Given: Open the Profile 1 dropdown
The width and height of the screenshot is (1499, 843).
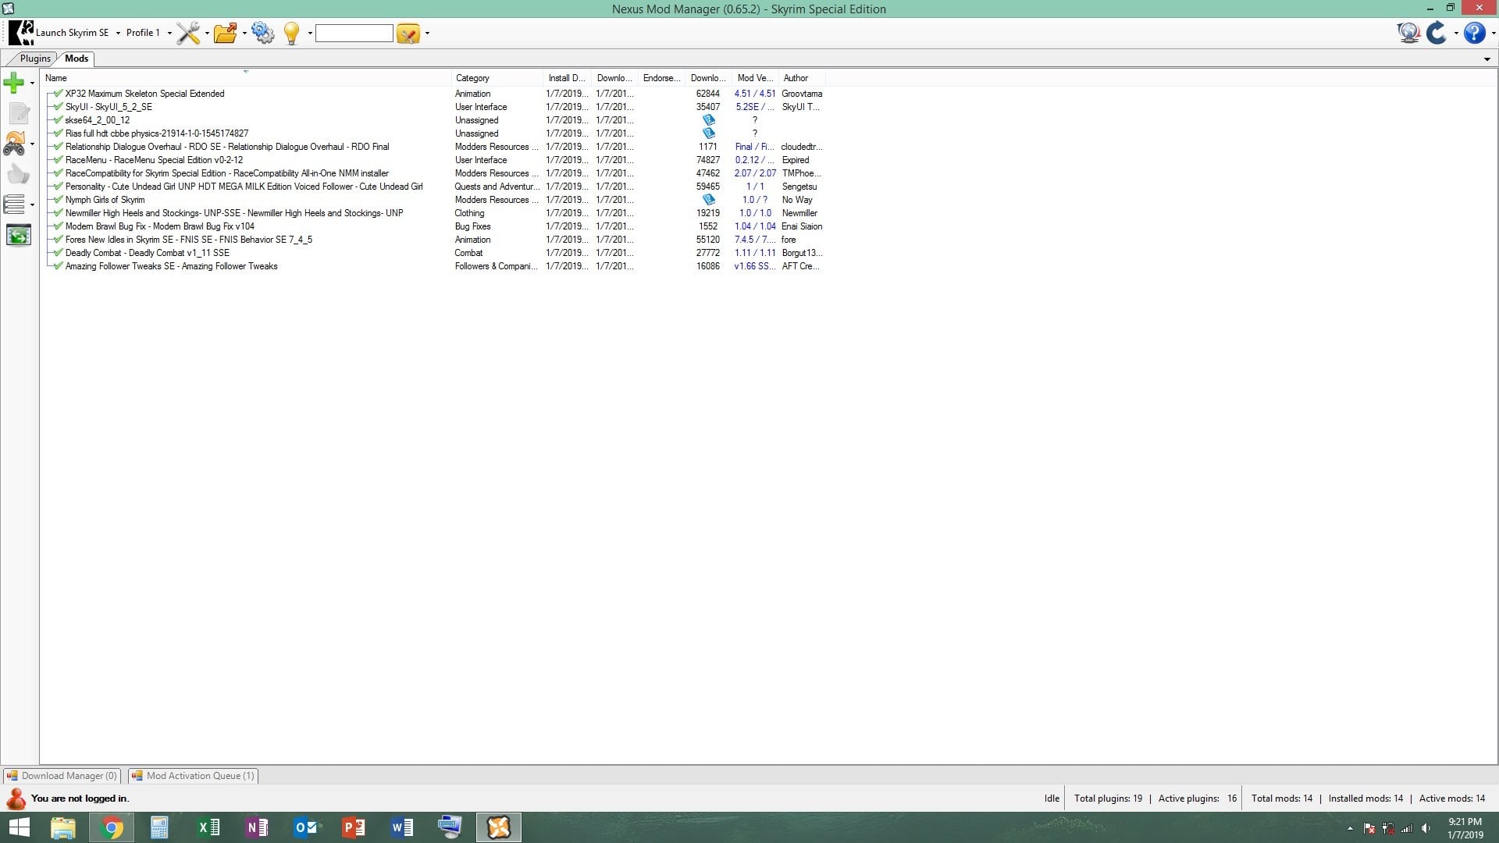Looking at the screenshot, I should point(148,33).
